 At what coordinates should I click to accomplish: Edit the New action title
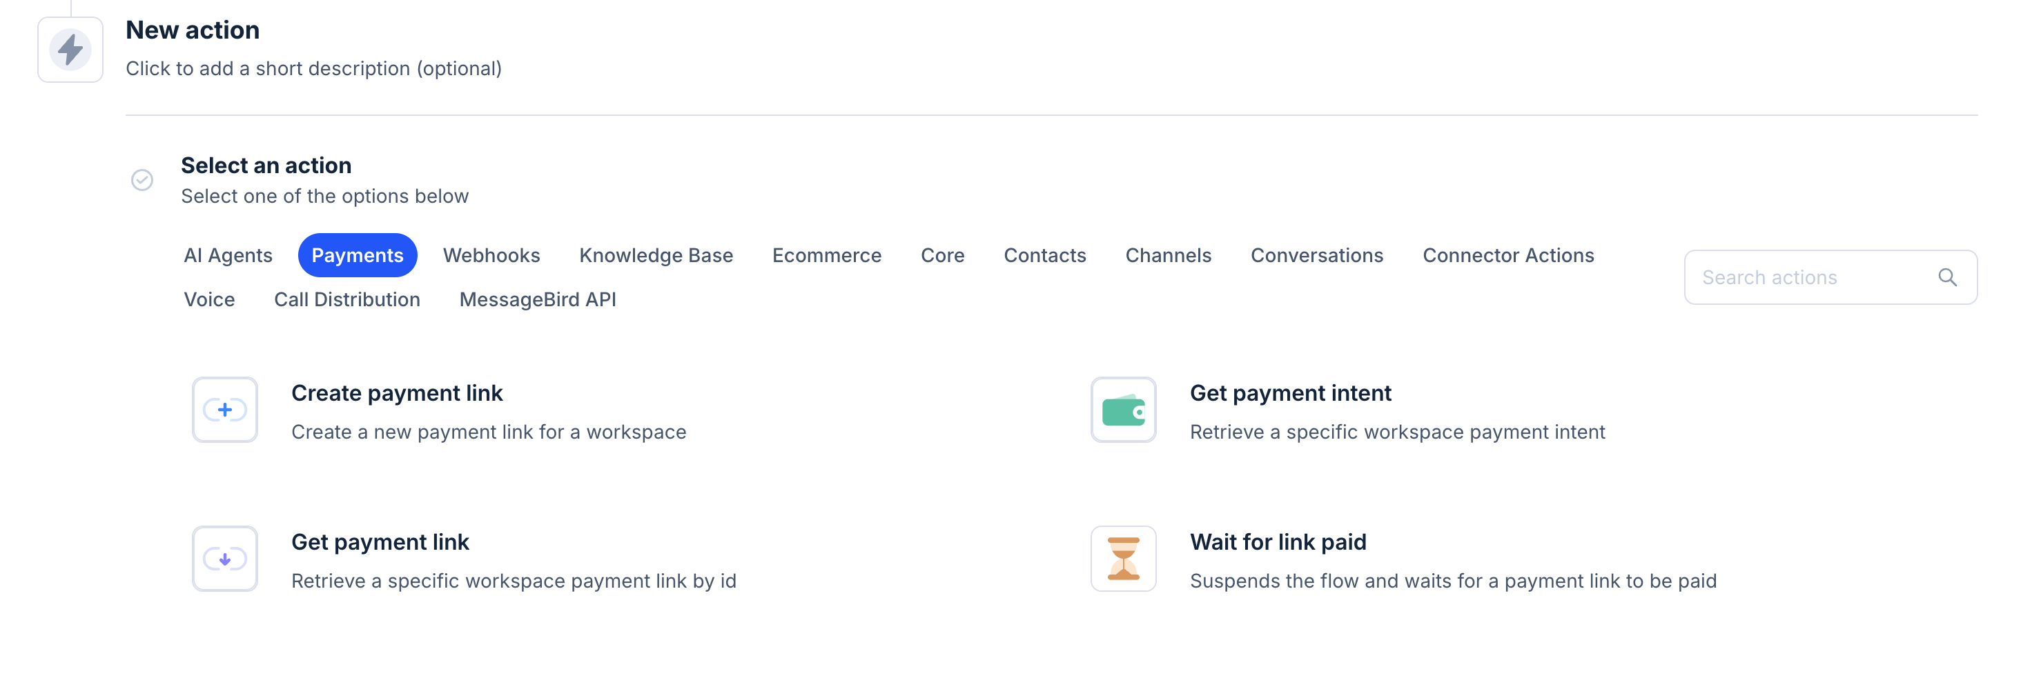coord(192,30)
